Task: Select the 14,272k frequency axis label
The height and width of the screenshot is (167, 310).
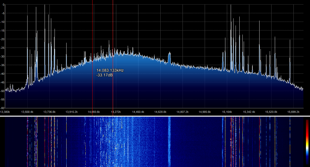Action: tap(116, 112)
